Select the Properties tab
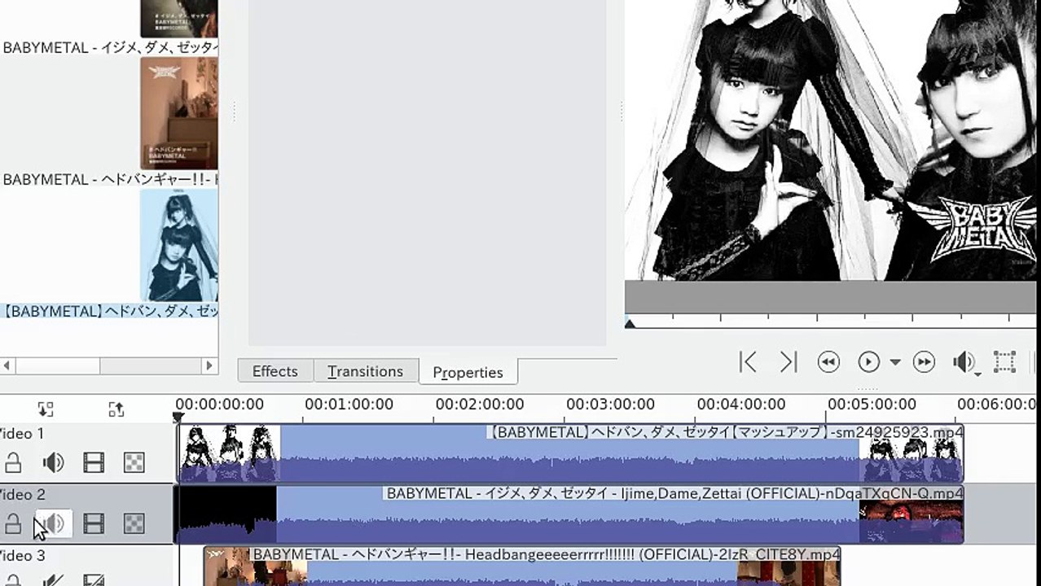 tap(468, 372)
